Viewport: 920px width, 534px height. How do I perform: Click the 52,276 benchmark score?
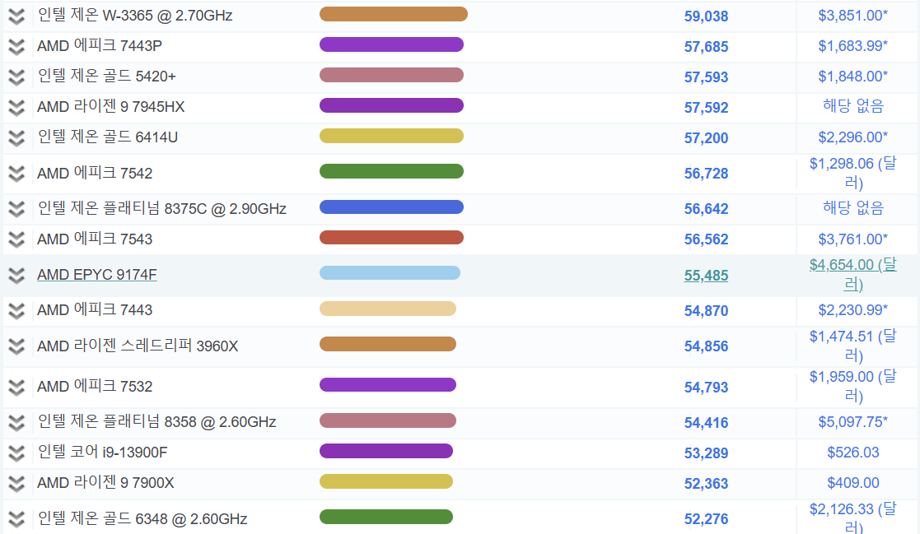tap(706, 518)
